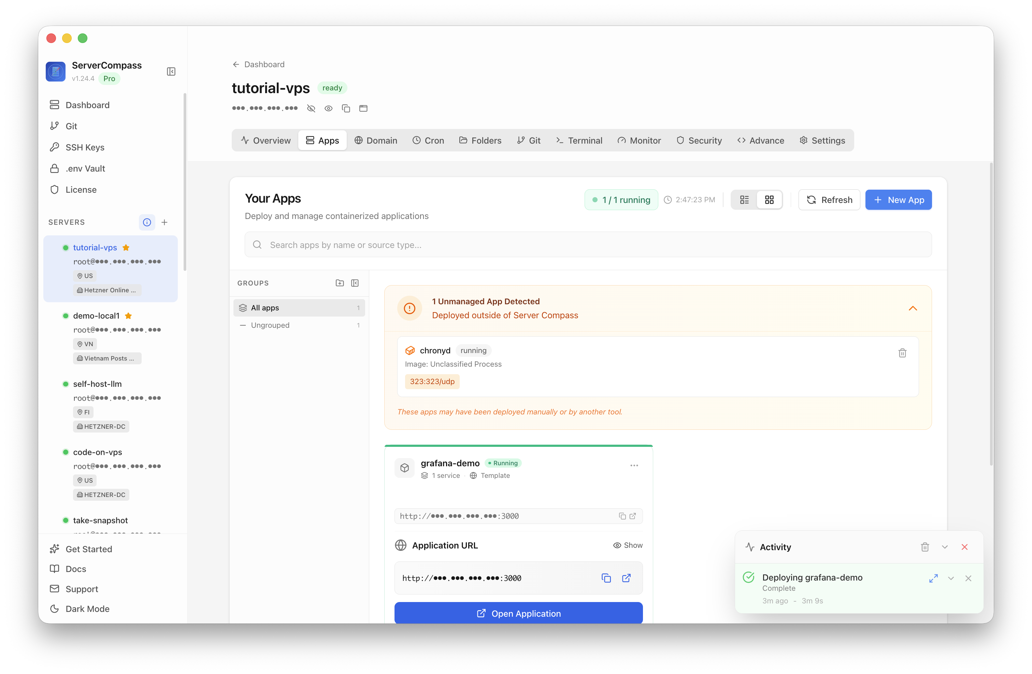Create a New App

(899, 200)
